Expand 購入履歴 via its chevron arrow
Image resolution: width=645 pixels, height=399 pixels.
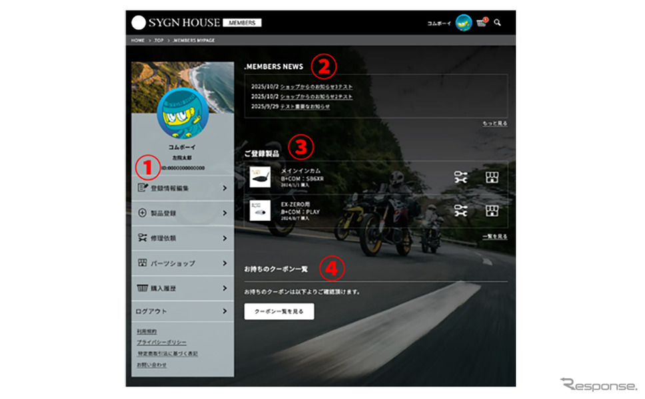pyautogui.click(x=225, y=289)
